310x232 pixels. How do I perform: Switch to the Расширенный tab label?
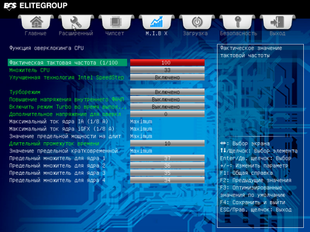click(x=76, y=34)
